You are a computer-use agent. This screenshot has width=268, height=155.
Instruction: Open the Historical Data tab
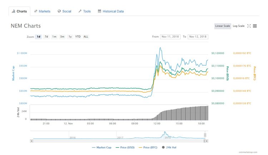[x=111, y=11]
